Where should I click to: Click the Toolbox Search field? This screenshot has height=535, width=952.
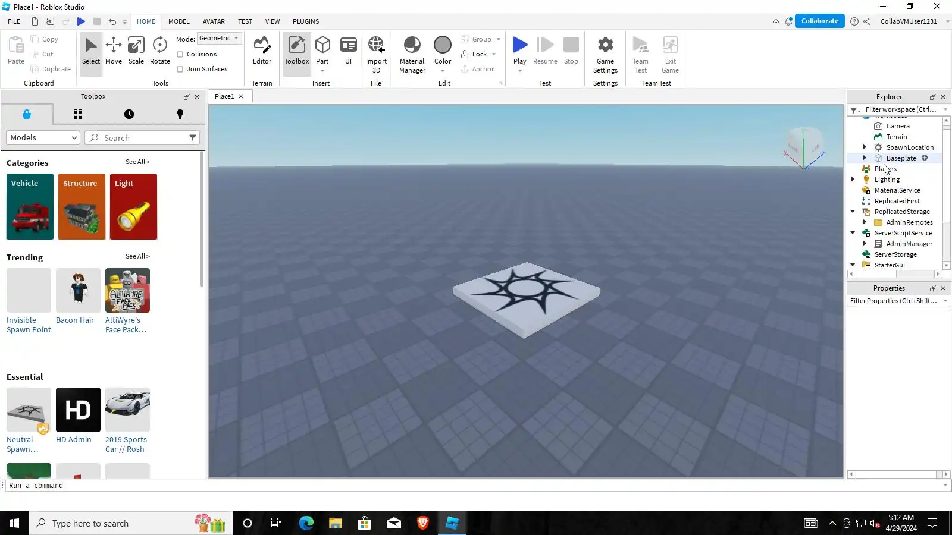click(142, 137)
